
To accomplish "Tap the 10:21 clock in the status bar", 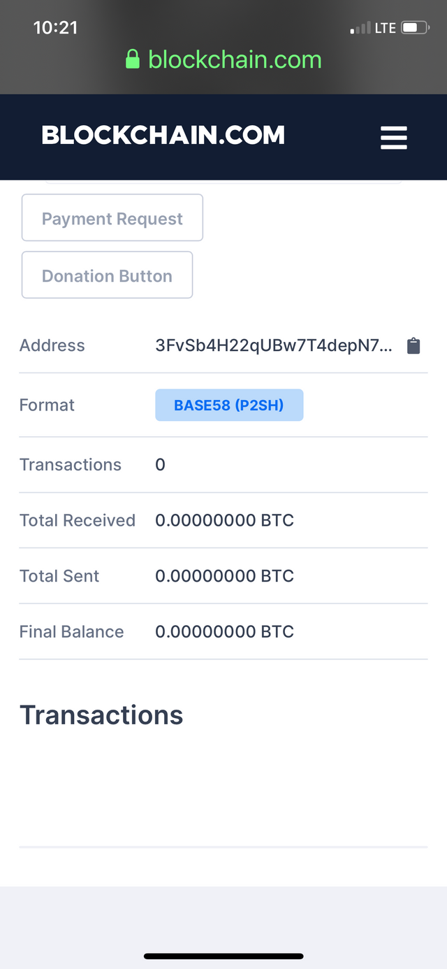I will pos(55,27).
